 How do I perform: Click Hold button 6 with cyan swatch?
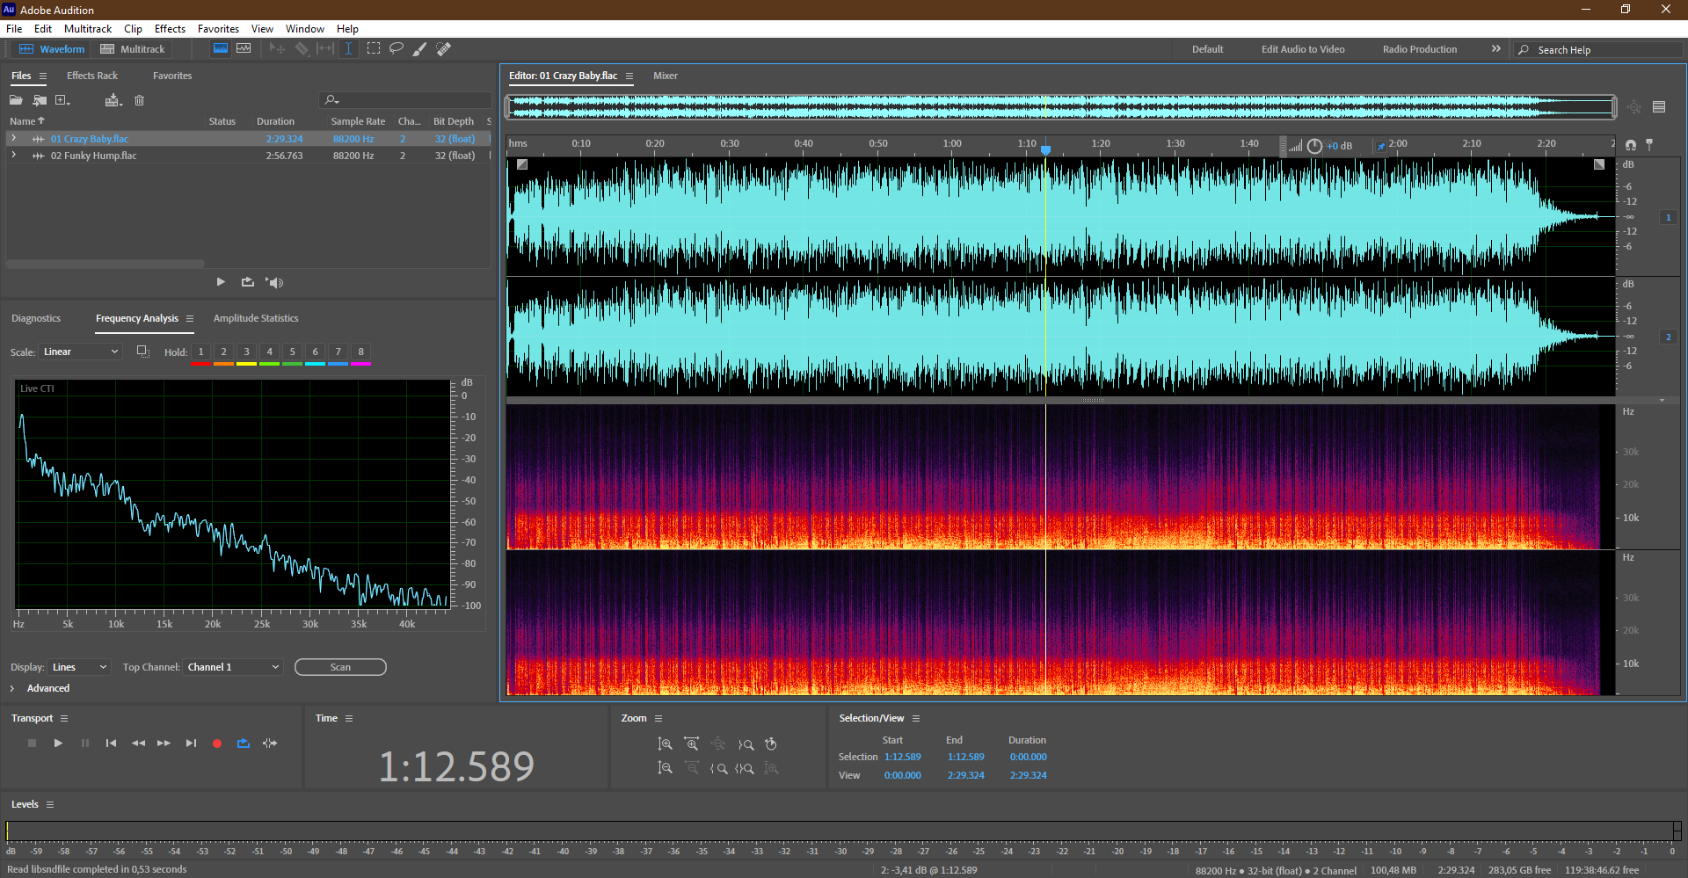(315, 352)
